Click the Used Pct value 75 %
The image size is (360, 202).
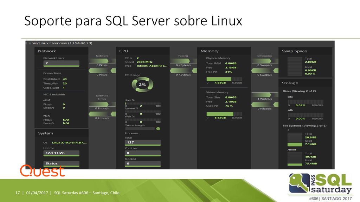pos(229,106)
